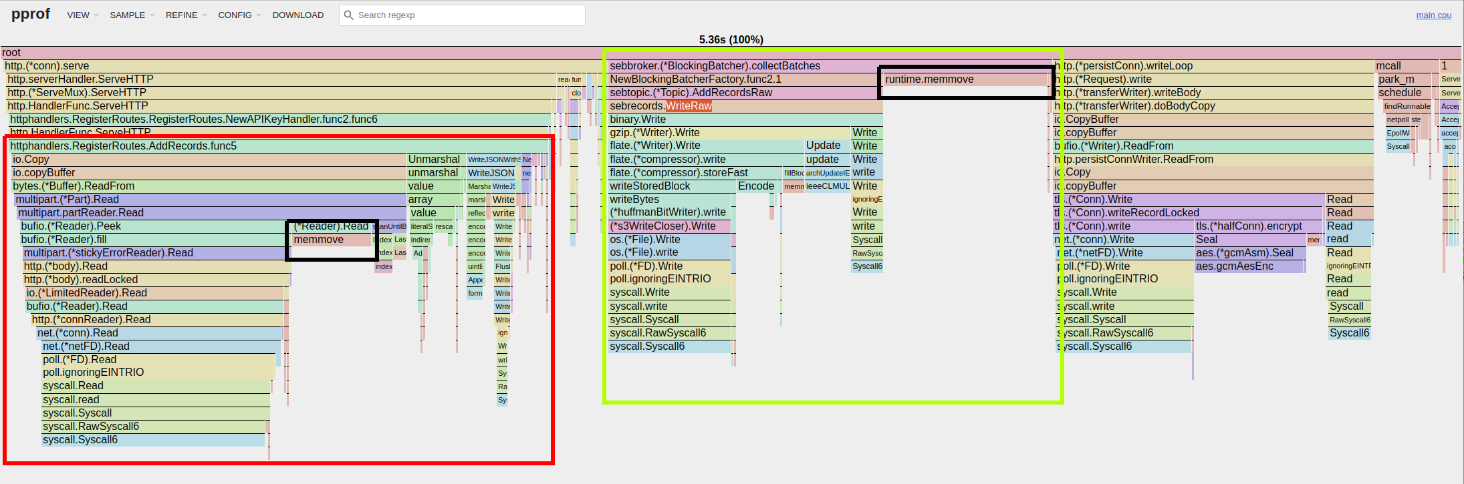Select the aes.gcmAesEnc frame

[x=1249, y=266]
